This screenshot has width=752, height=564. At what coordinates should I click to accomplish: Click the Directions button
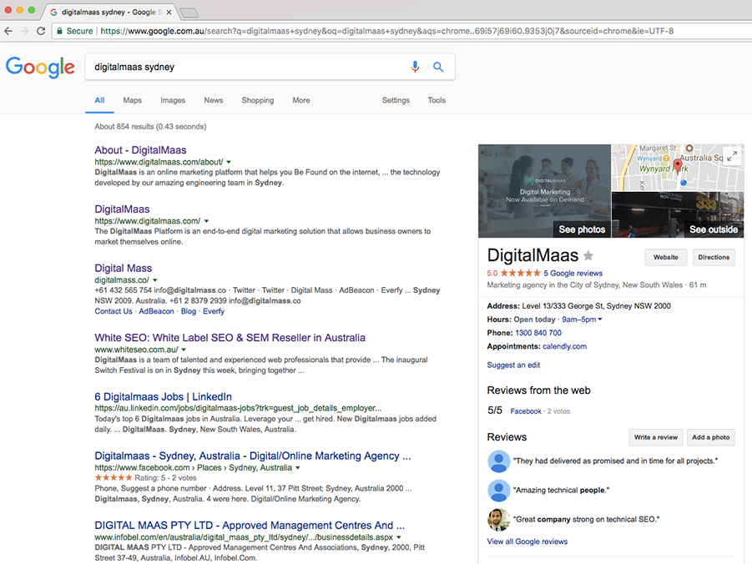(714, 258)
